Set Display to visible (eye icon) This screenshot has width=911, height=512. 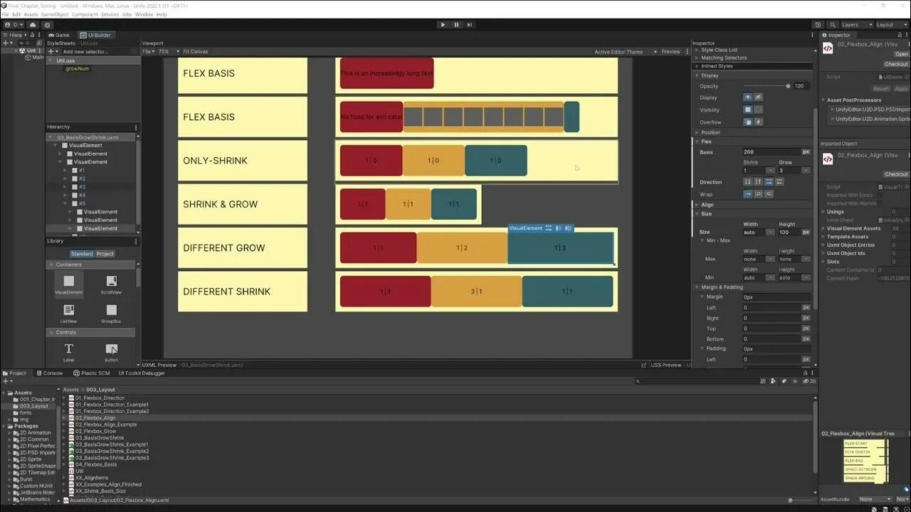(747, 97)
